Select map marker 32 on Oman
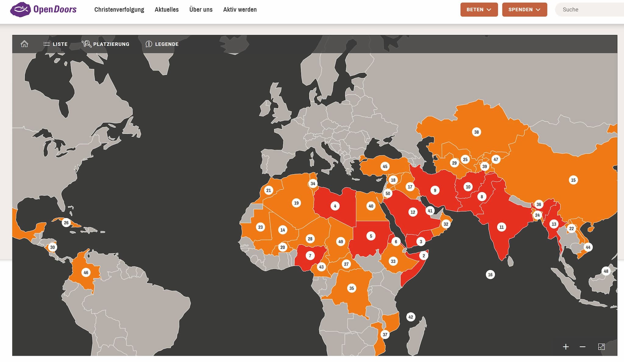The height and width of the screenshot is (362, 624). pyautogui.click(x=446, y=224)
